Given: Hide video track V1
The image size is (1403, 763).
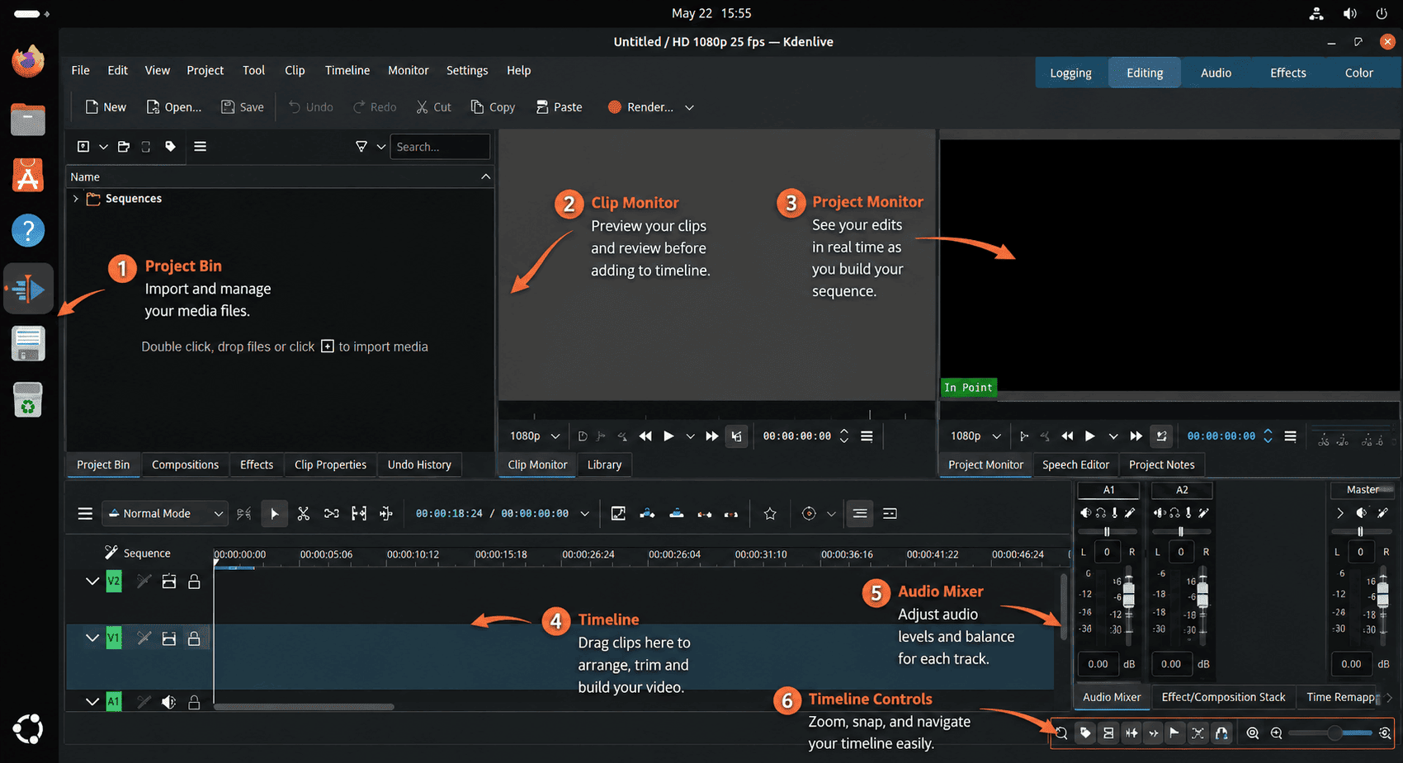Looking at the screenshot, I should coord(168,638).
